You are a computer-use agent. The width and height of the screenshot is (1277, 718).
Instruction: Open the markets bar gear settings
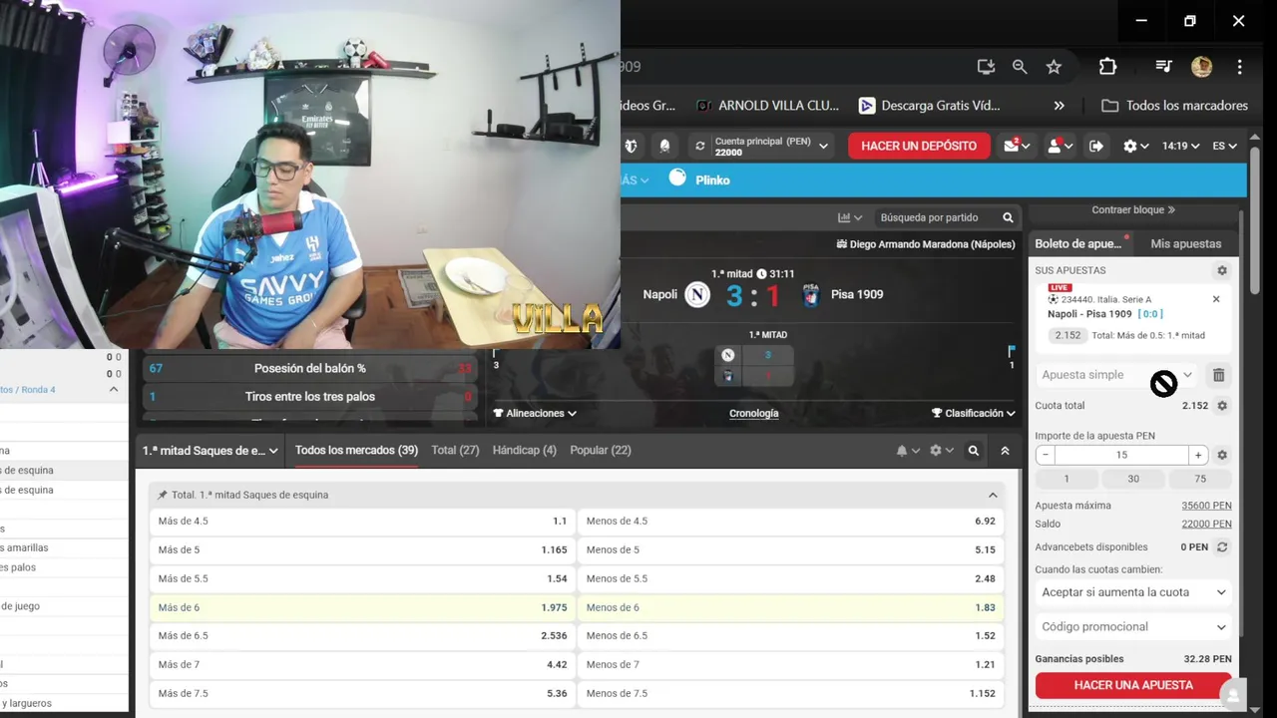(x=940, y=451)
